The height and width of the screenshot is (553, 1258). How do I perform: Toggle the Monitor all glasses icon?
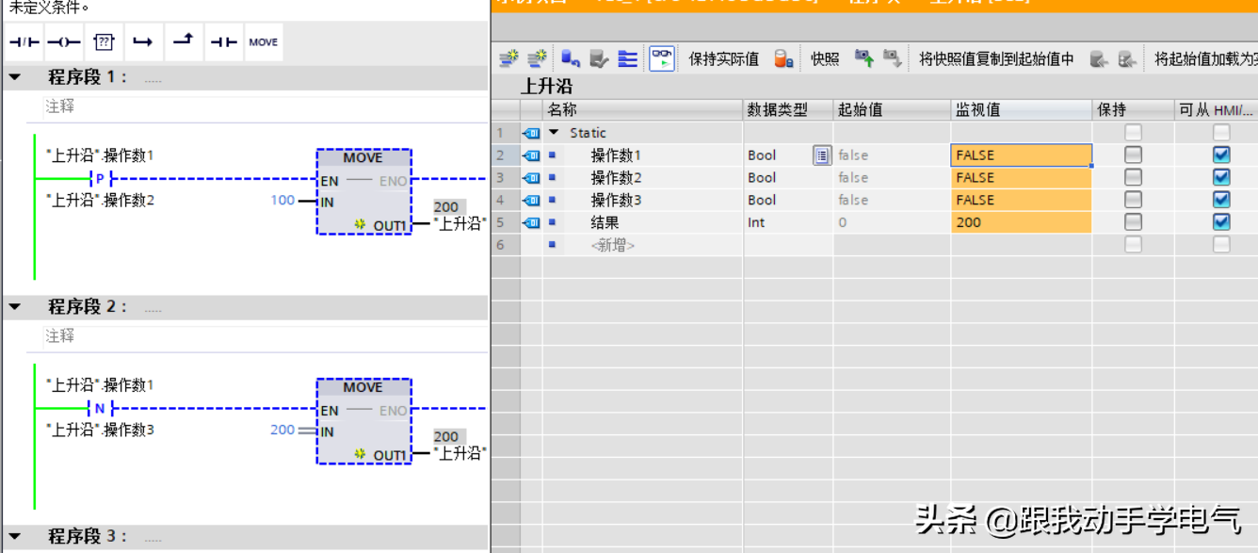[662, 58]
